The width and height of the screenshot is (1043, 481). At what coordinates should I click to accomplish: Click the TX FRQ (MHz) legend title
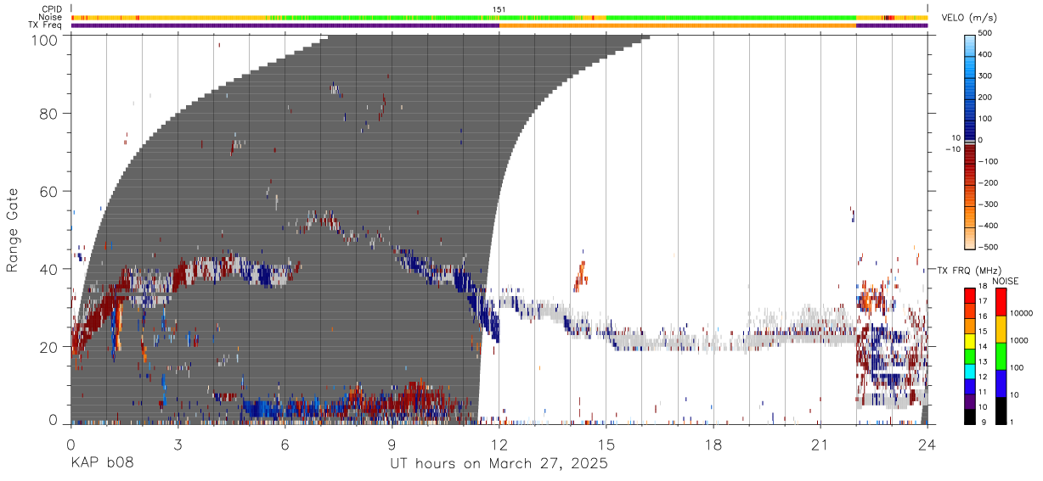coord(967,271)
